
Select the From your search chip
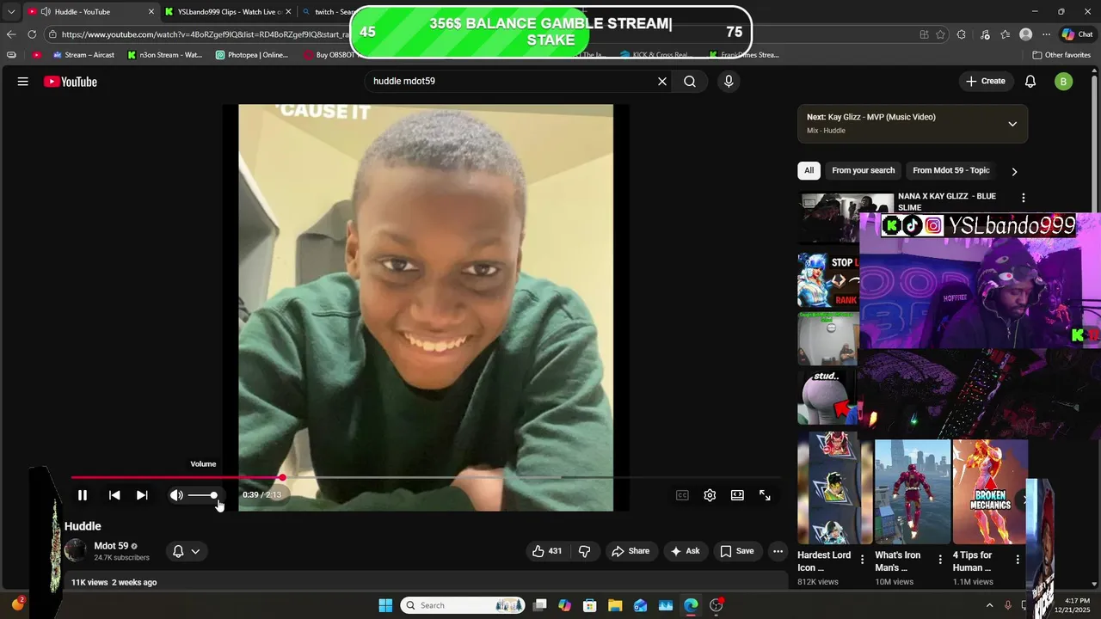(864, 170)
